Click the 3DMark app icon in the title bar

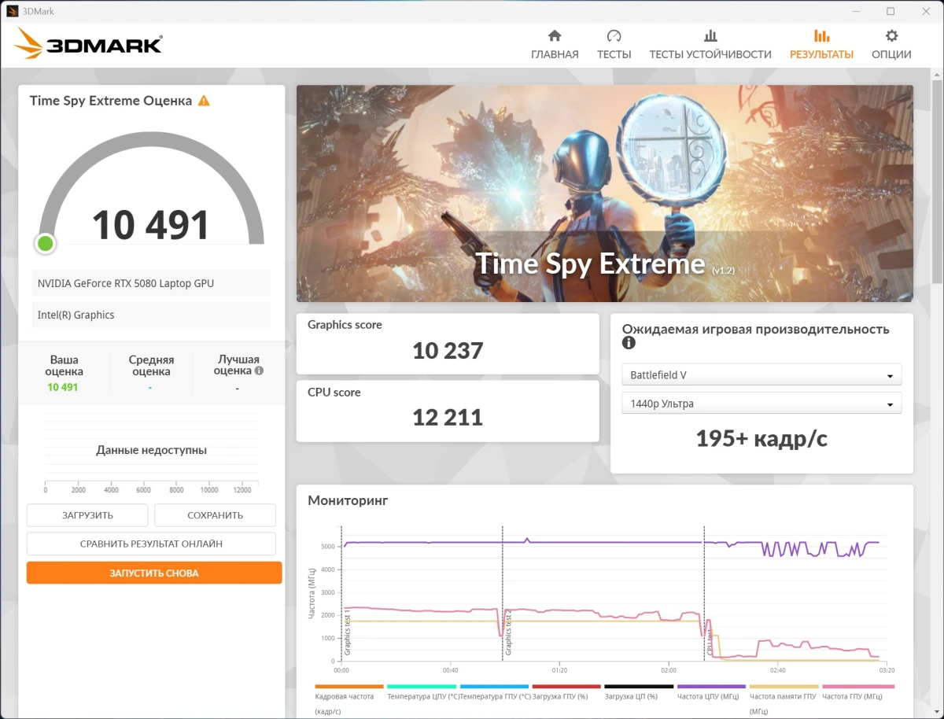pyautogui.click(x=11, y=11)
